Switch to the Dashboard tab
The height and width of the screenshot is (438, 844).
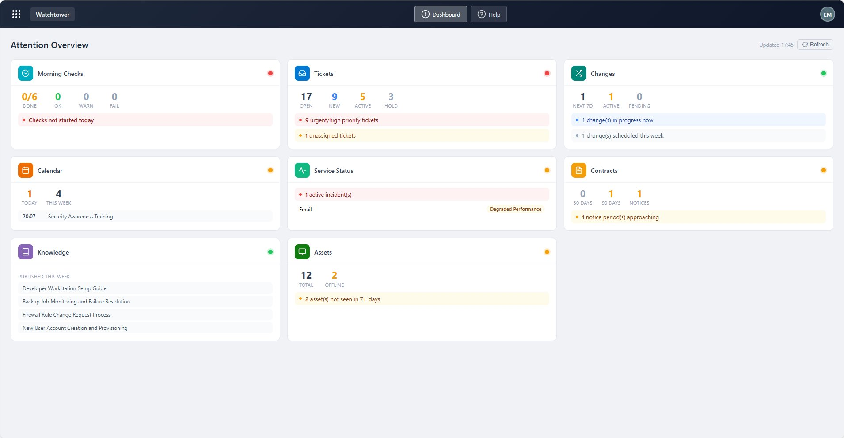click(441, 14)
